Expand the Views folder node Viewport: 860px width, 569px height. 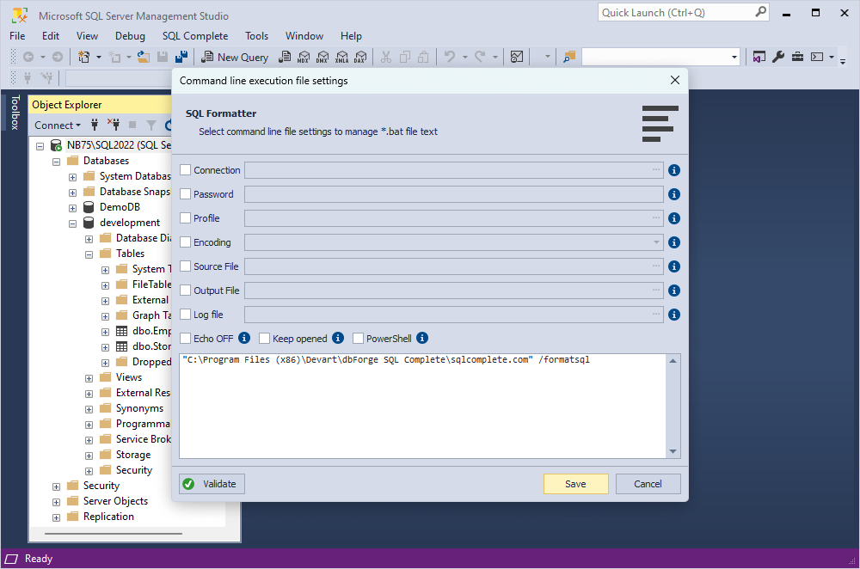pyautogui.click(x=89, y=378)
